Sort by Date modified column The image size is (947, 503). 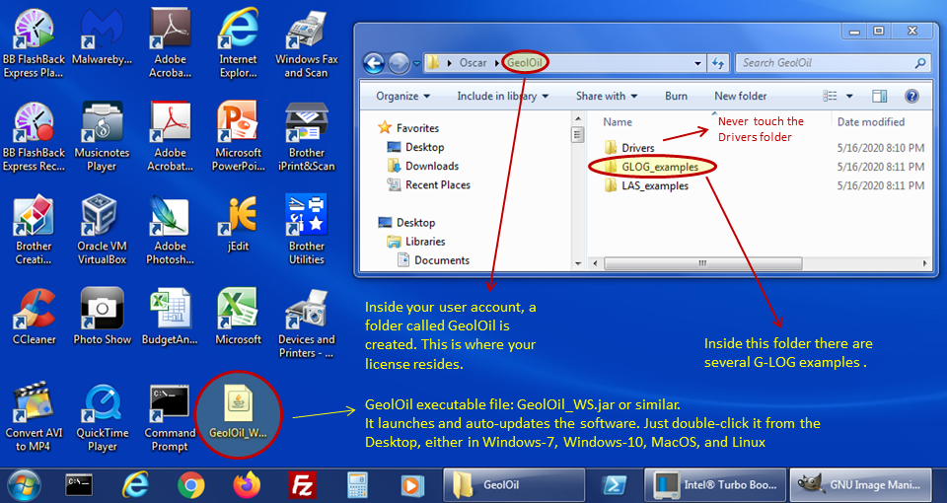point(871,122)
